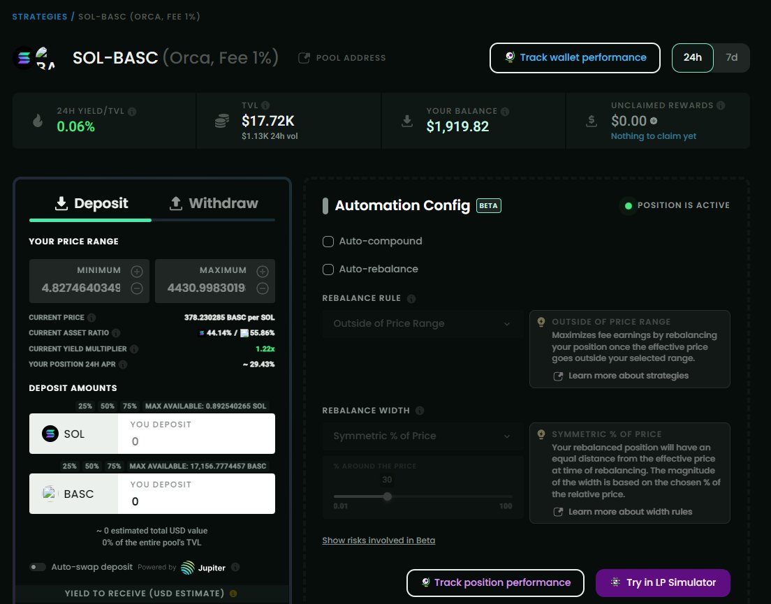This screenshot has width=771, height=604.
Task: Click the 24H Yield/TVL info icon
Action: pyautogui.click(x=132, y=112)
